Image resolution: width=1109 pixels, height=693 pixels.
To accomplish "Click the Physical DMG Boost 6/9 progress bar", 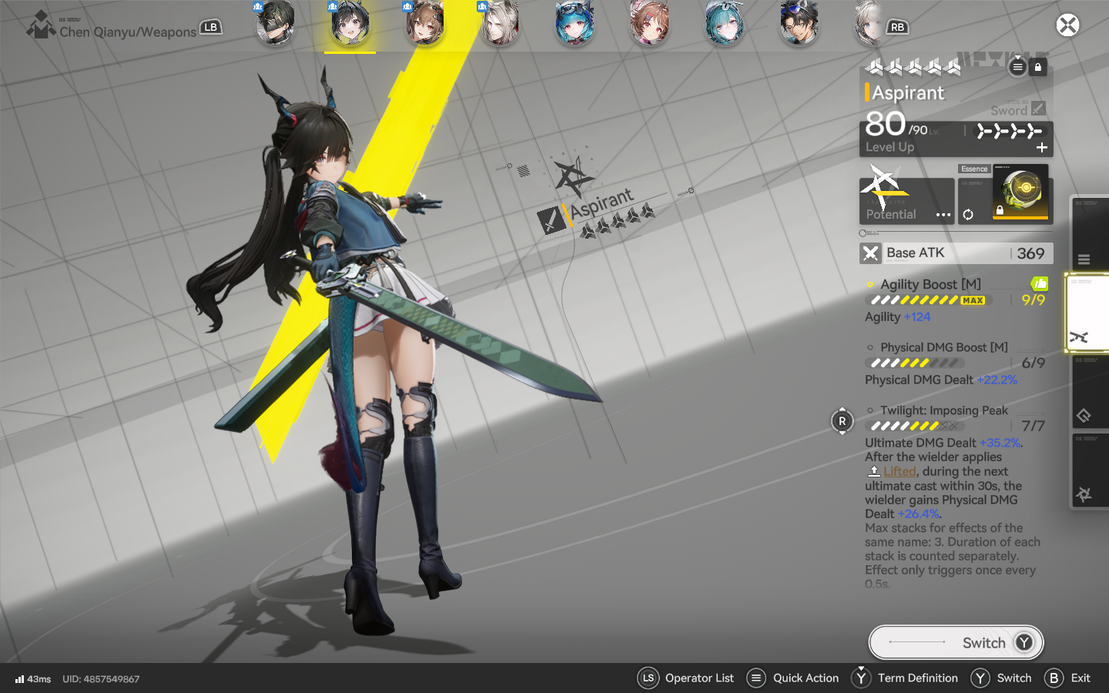I will (915, 363).
